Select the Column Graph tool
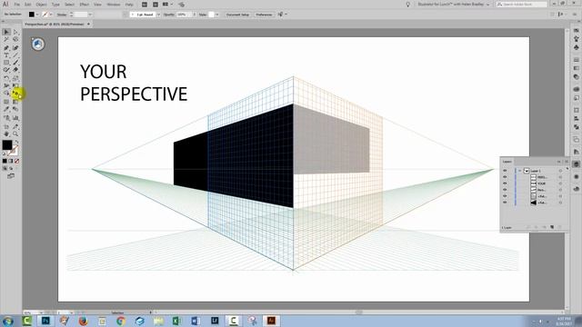The width and height of the screenshot is (582, 327). 15,118
